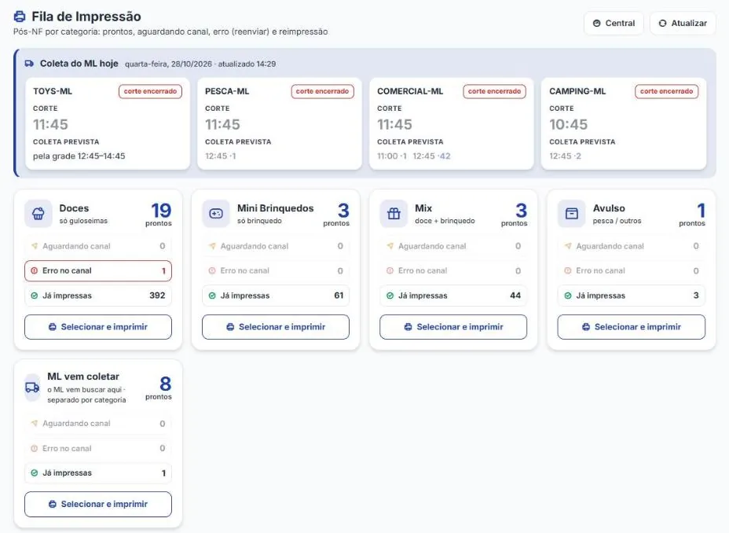
Task: Click the COMERCIAL-ML coleta time 12:45 ·42
Action: click(431, 156)
